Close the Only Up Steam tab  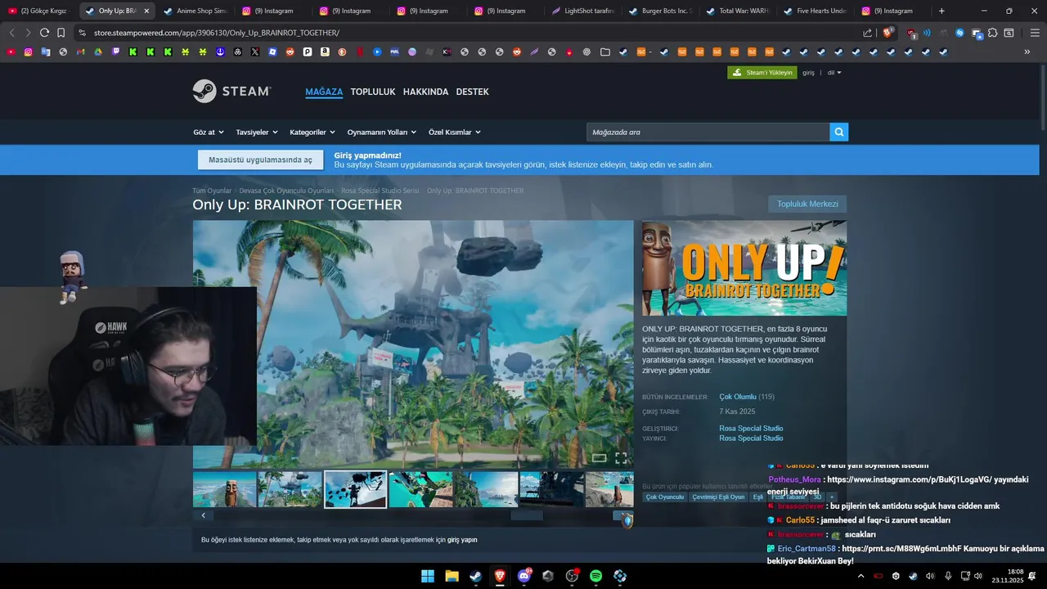tap(146, 11)
